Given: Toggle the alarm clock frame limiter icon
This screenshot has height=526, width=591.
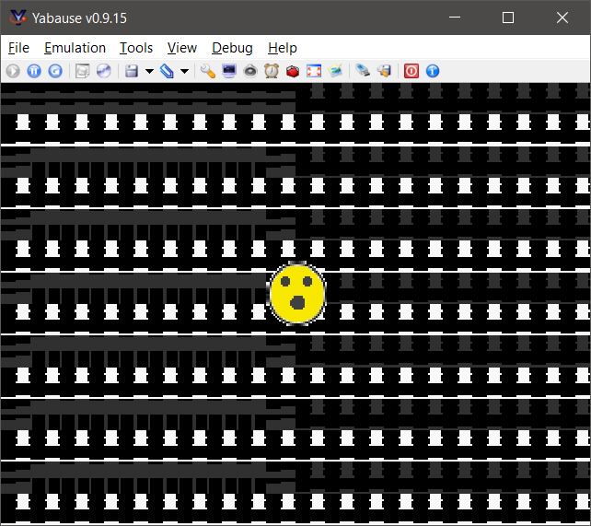Looking at the screenshot, I should pos(272,71).
